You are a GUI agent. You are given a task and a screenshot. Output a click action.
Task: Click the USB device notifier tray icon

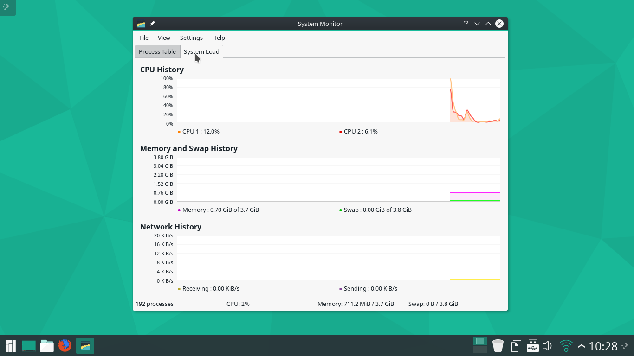click(532, 346)
